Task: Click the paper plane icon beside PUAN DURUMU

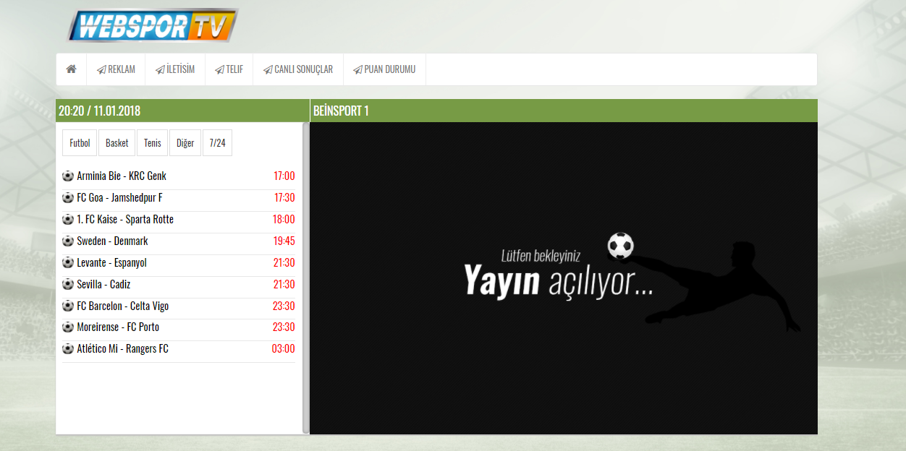Action: (357, 70)
